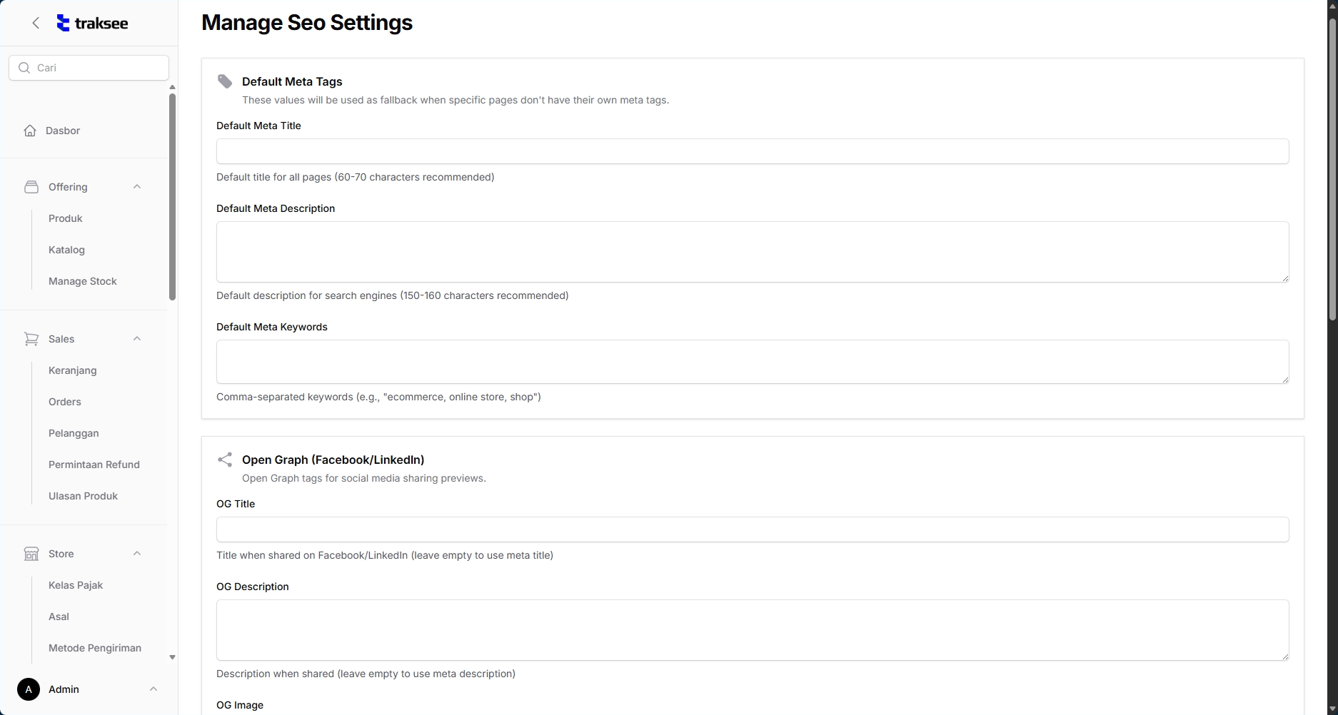Screen dimensions: 1338x715
Task: Open the Produk menu item
Action: point(66,218)
